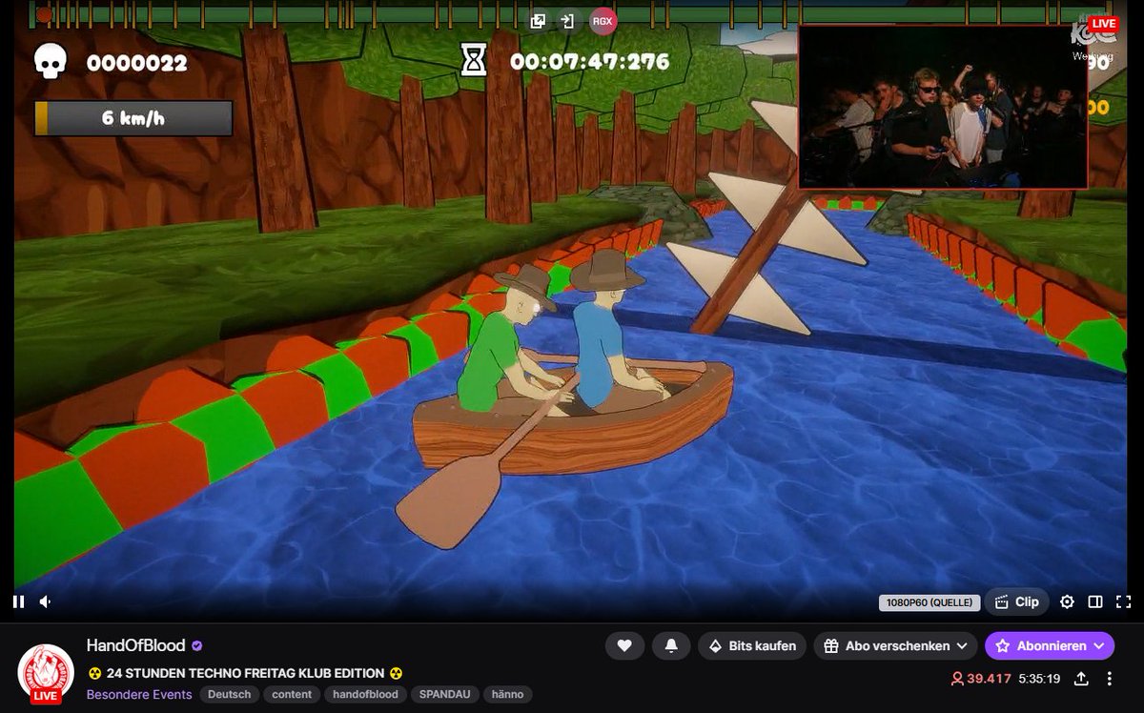Click the 39.417 viewer count
1144x713 pixels.
tap(980, 679)
